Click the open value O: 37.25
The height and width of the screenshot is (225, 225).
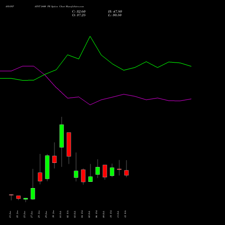coord(79,15)
